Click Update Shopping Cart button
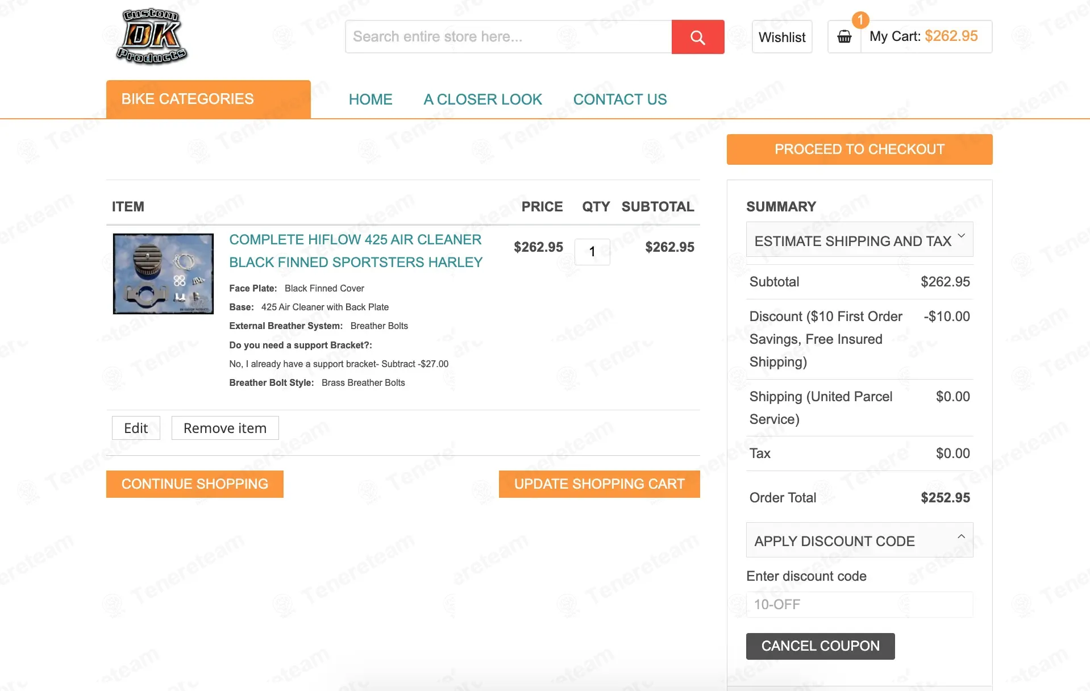The image size is (1090, 691). coord(599,484)
